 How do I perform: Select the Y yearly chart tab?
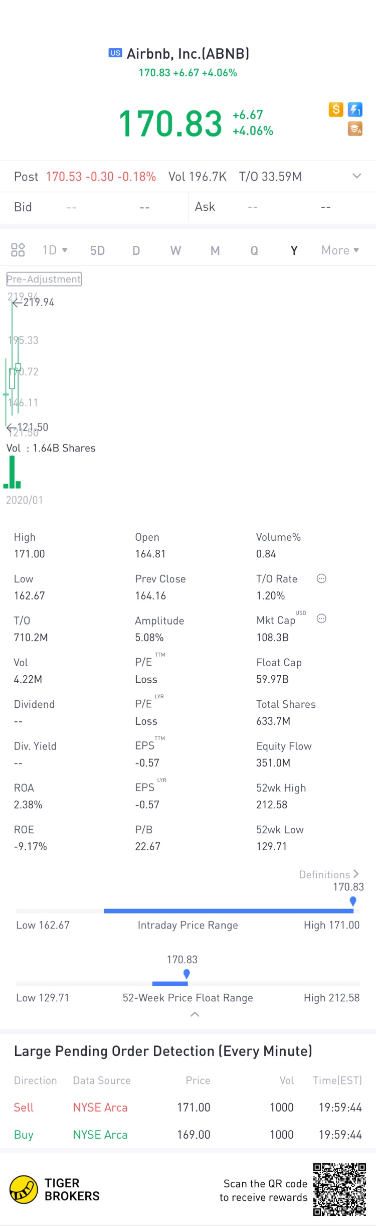(294, 250)
